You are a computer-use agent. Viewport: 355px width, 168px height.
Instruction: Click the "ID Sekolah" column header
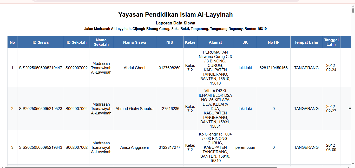[76, 42]
